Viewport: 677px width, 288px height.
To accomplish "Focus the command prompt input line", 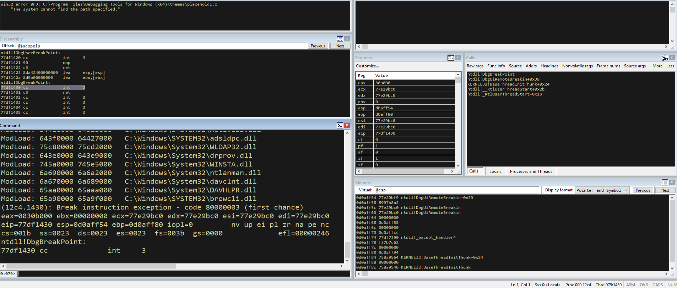I will 184,274.
